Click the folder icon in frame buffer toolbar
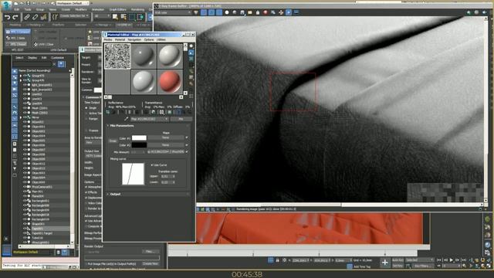 [250, 12]
